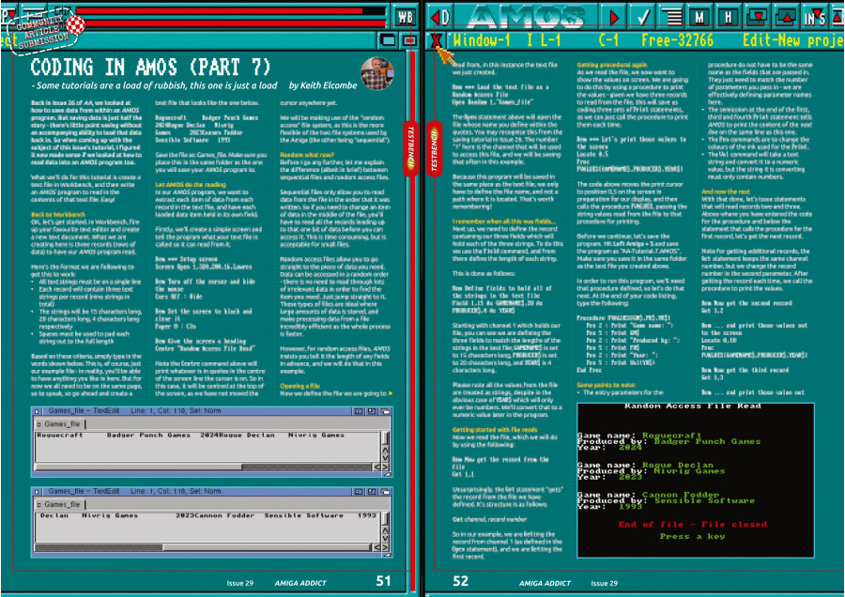
Task: Click scroll-up arrow in Roguecraft window
Action: pos(385,450)
